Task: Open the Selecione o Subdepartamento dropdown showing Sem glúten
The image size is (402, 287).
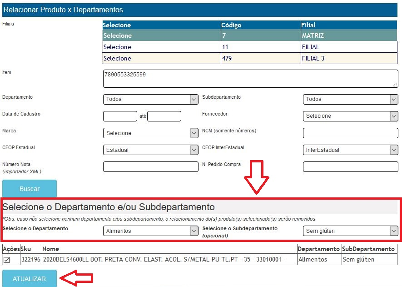Action: click(x=351, y=231)
